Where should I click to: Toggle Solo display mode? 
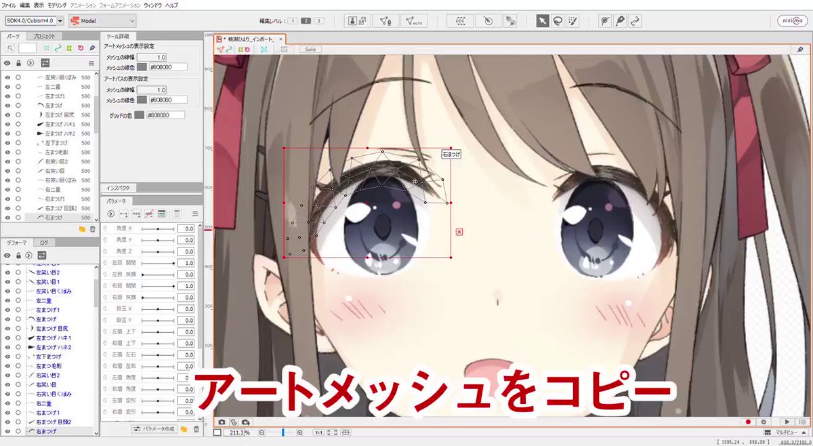point(310,49)
